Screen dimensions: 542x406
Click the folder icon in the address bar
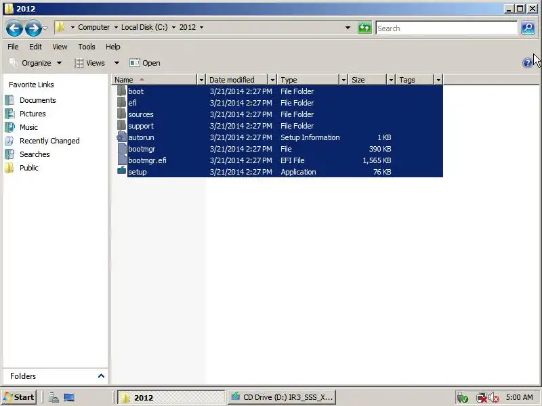[x=60, y=27]
